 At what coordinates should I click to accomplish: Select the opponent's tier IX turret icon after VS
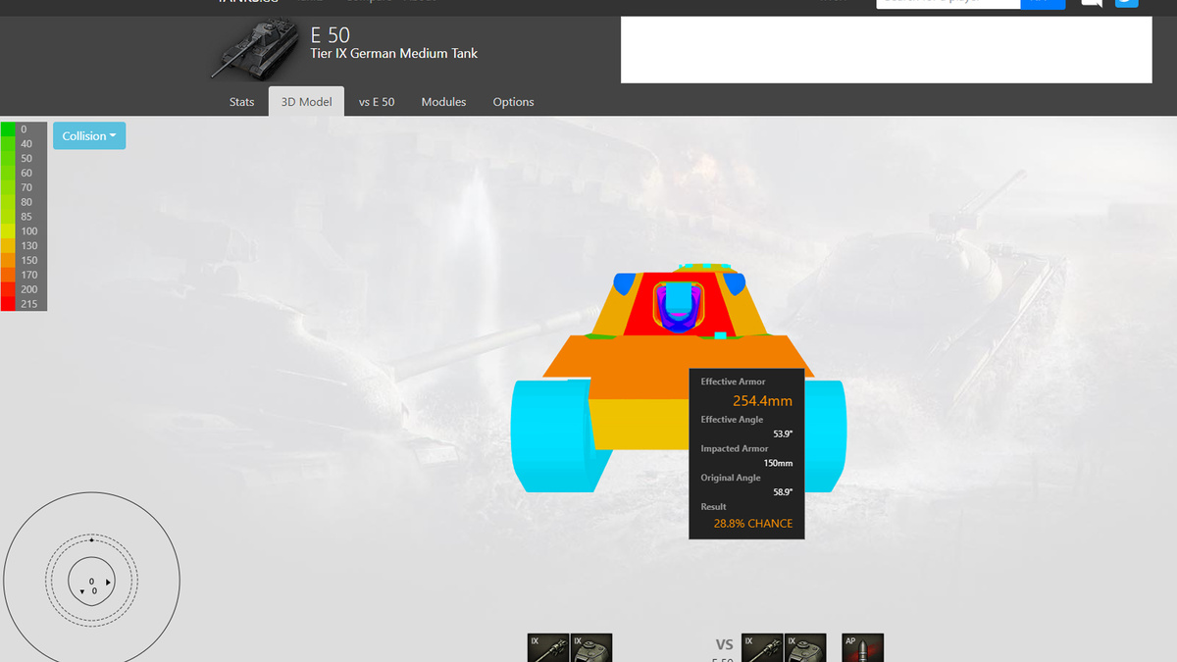pyautogui.click(x=805, y=647)
